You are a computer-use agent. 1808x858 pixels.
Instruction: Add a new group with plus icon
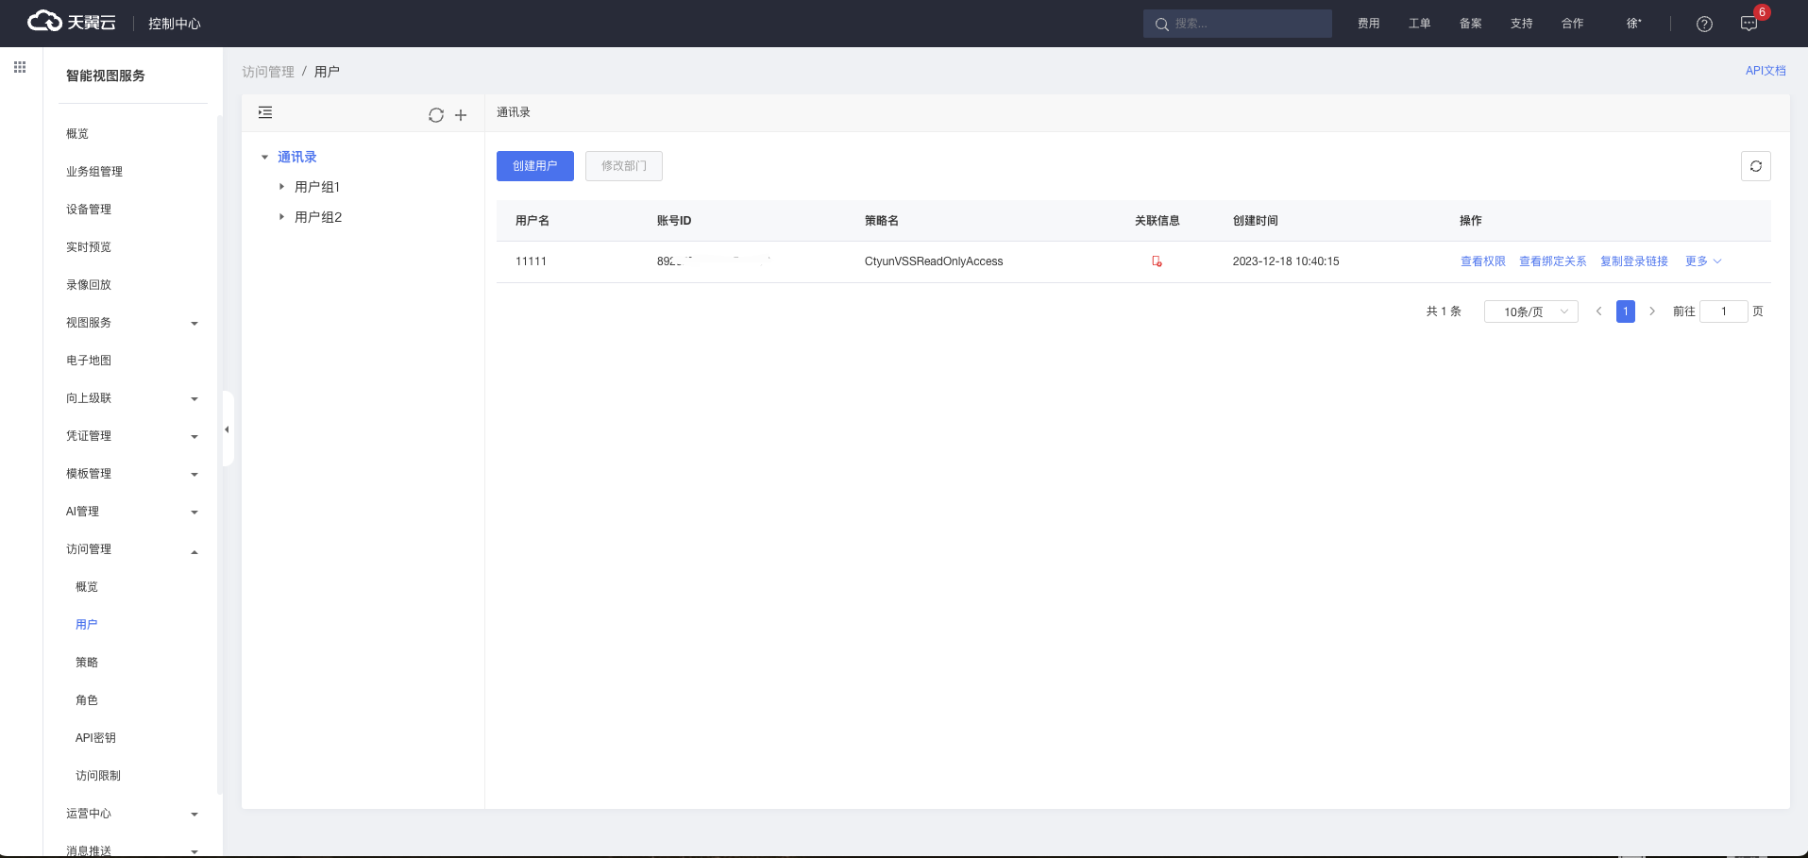[x=461, y=115]
